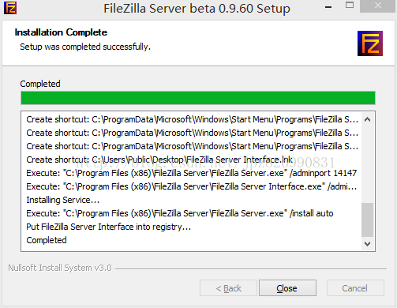Viewport: 397px width, 308px height.
Task: Maximize the setup window
Action: [x=350, y=6]
